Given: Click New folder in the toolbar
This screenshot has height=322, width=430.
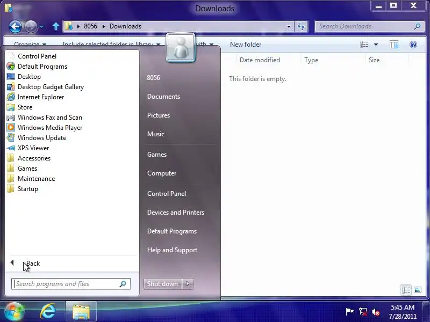Looking at the screenshot, I should (x=246, y=45).
